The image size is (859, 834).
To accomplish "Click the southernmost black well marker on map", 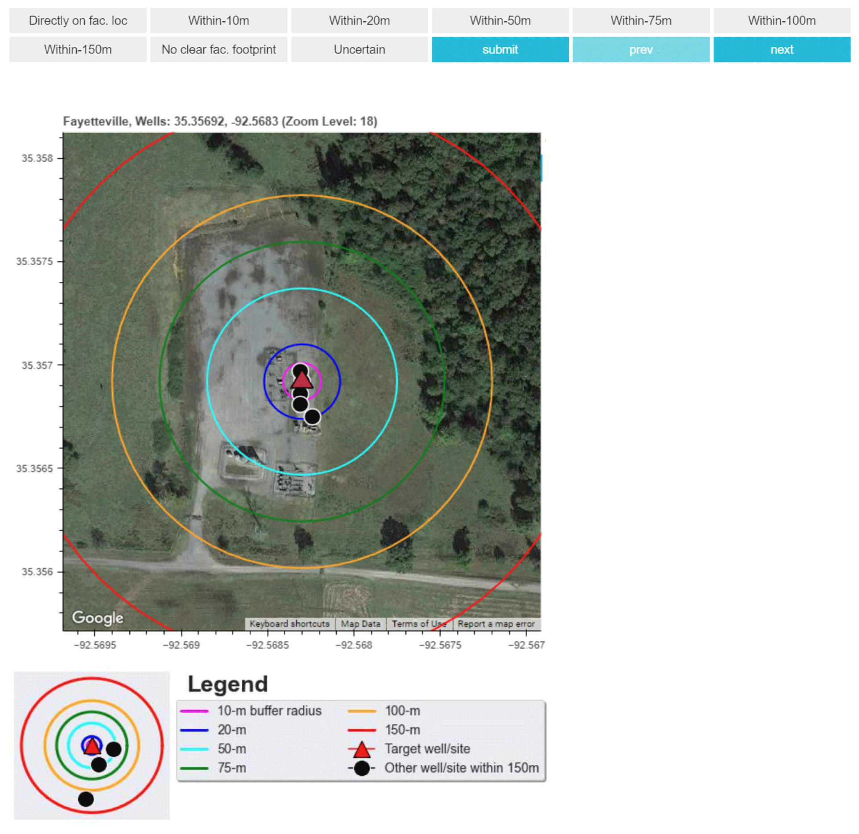I will pos(312,417).
